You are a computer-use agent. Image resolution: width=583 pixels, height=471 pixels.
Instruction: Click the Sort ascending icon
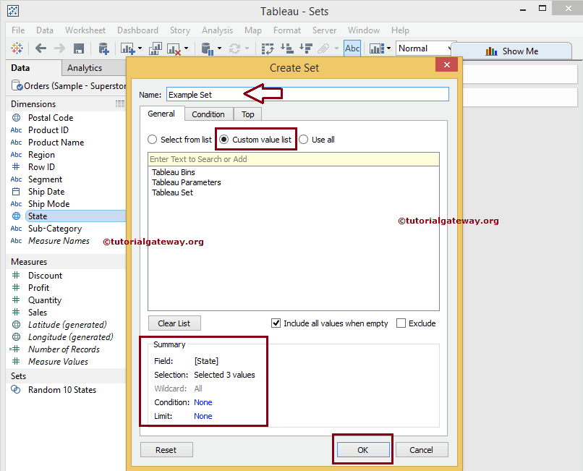(287, 48)
